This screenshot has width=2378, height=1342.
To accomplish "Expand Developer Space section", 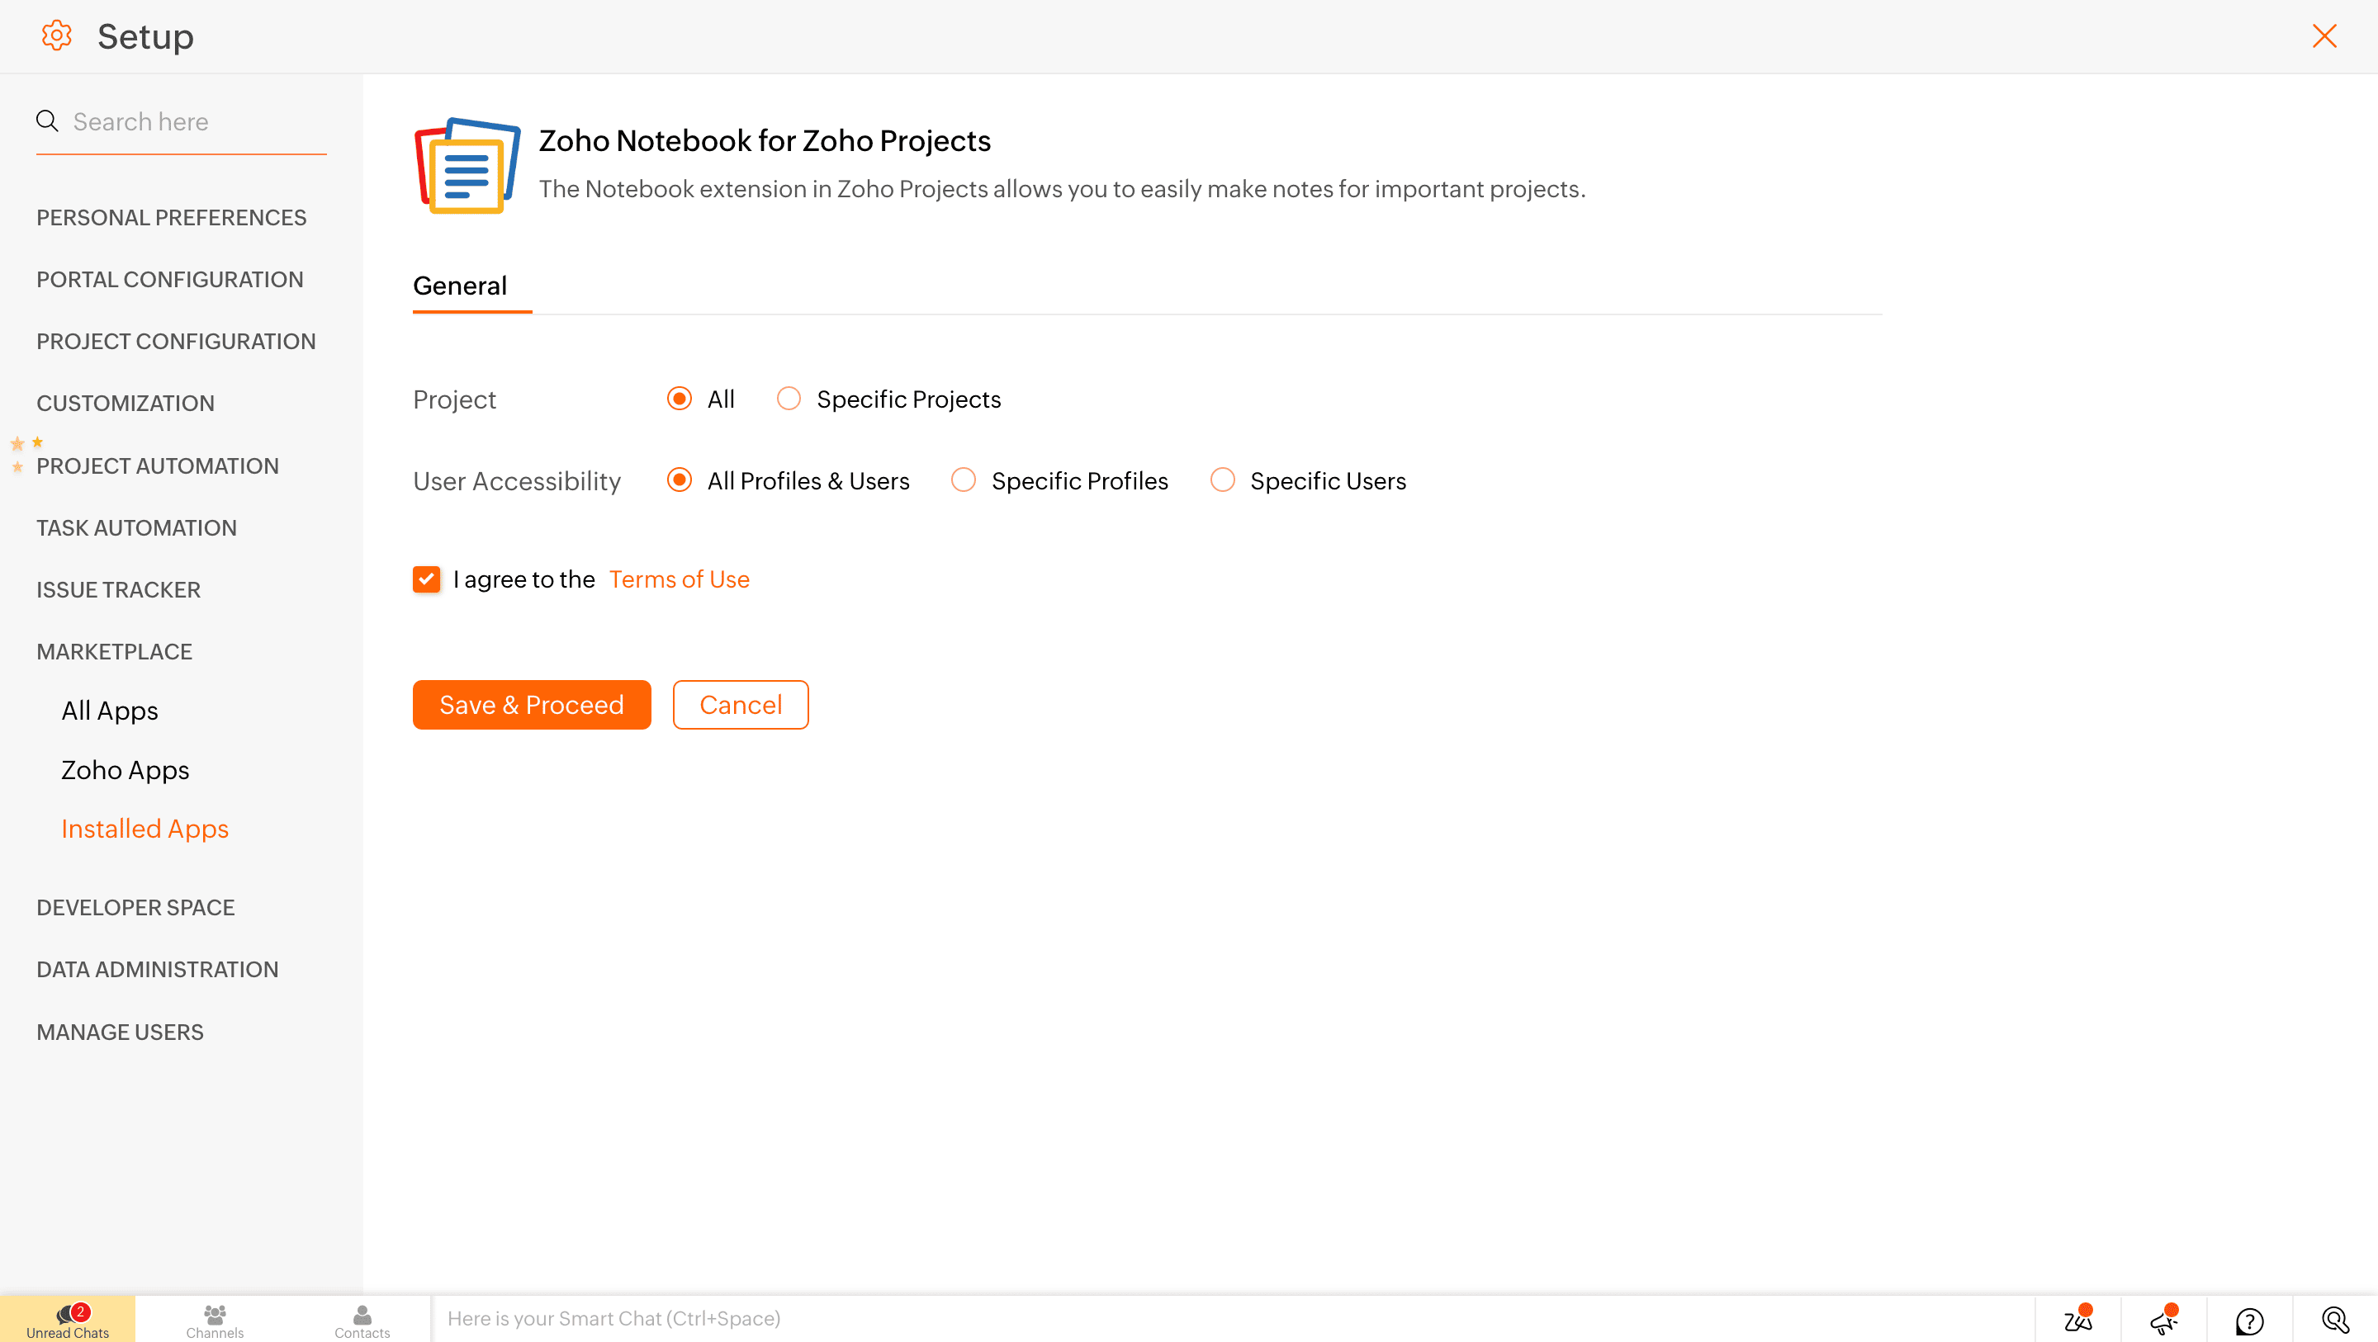I will [135, 906].
